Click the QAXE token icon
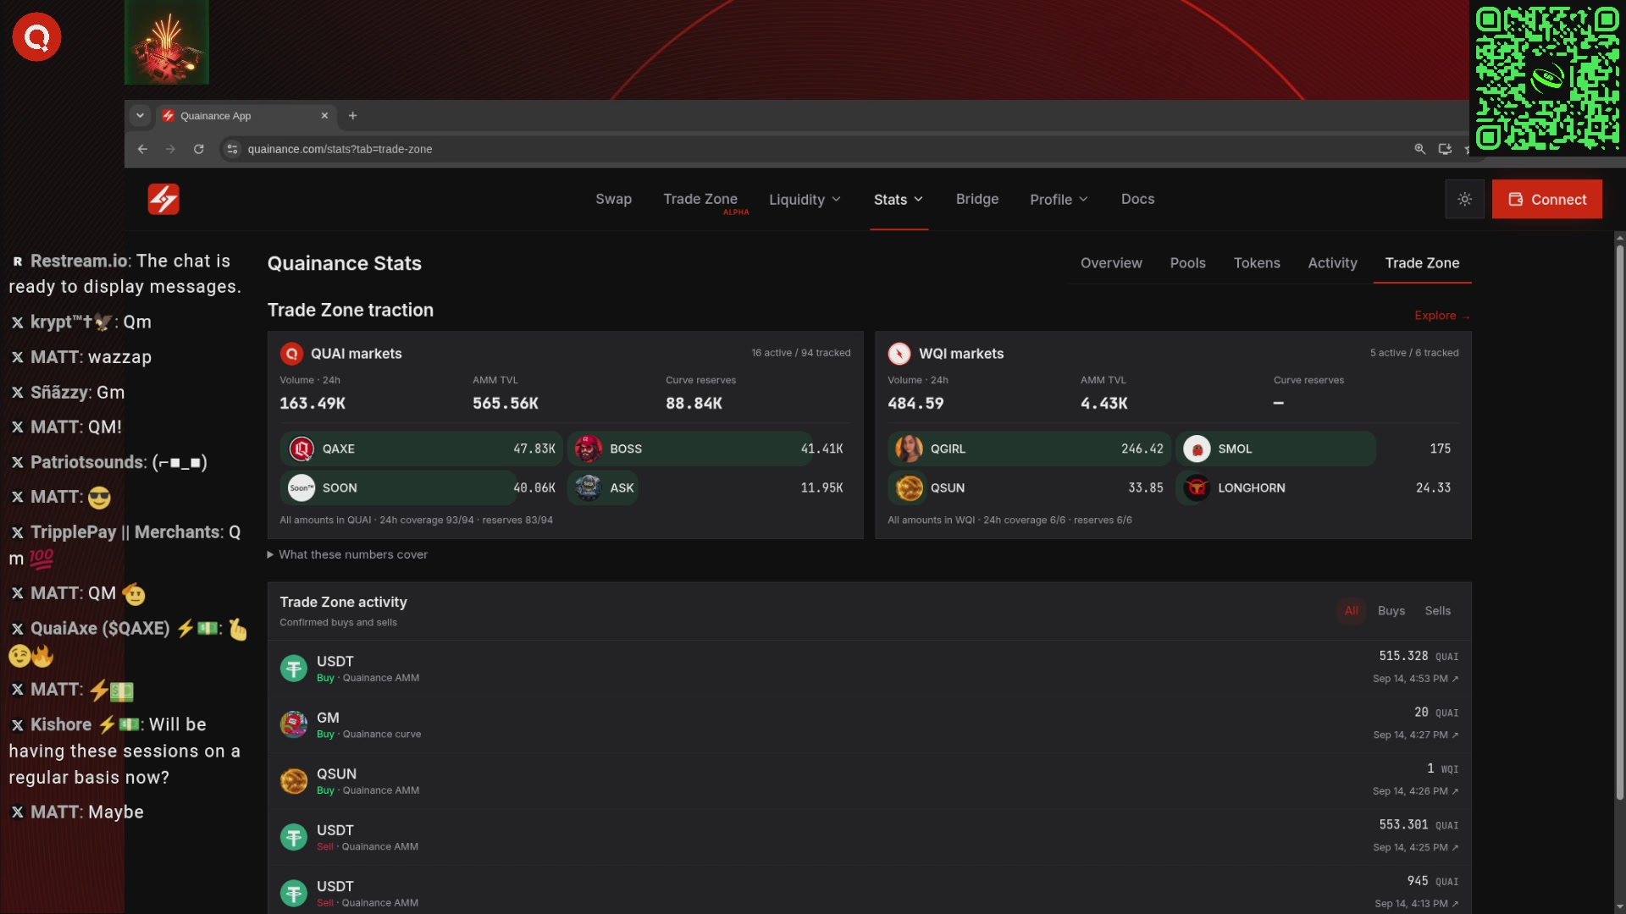This screenshot has width=1626, height=914. [301, 449]
